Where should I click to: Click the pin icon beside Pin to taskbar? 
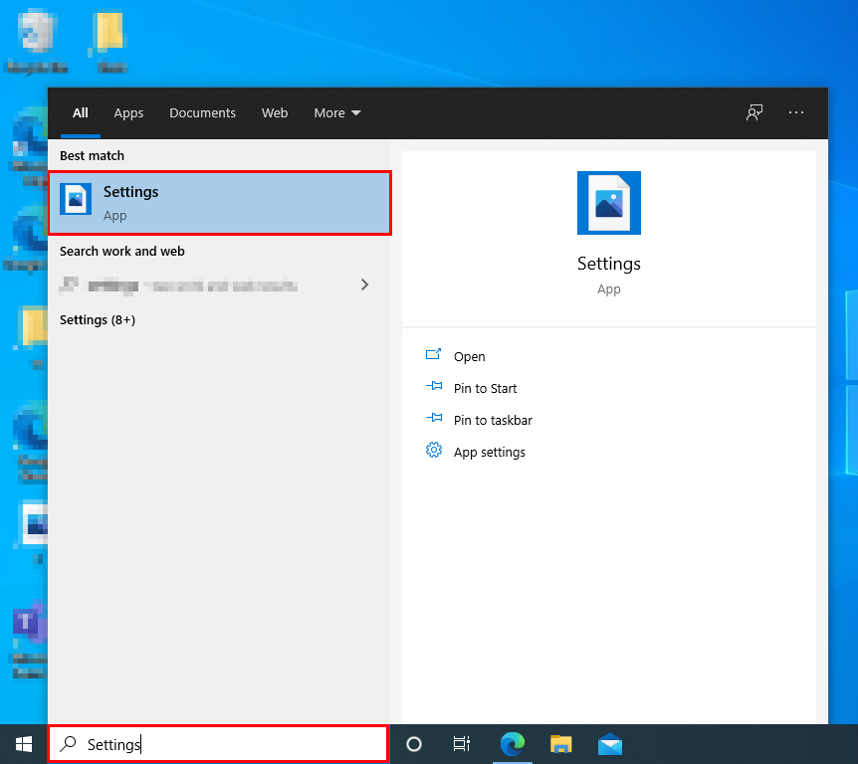[434, 418]
